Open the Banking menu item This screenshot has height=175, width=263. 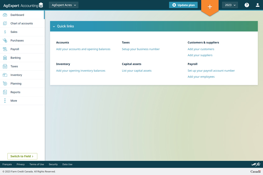pos(22,58)
